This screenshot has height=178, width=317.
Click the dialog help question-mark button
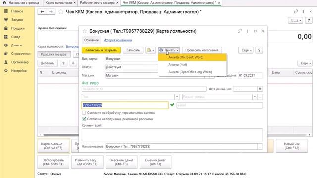[x=259, y=50]
